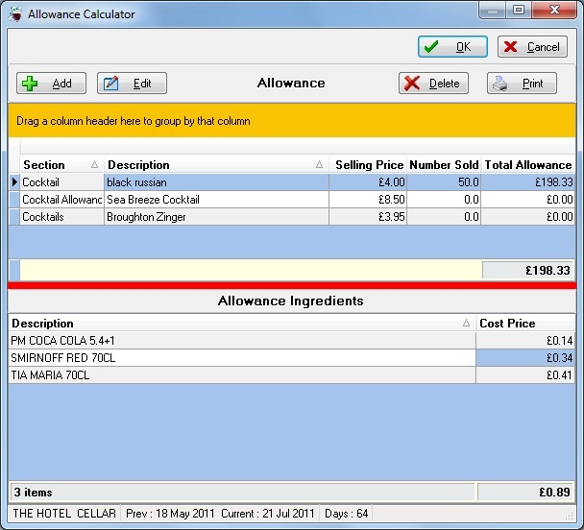Image resolution: width=584 pixels, height=530 pixels.
Task: Click the £4.00 selling price cell
Action: point(368,182)
